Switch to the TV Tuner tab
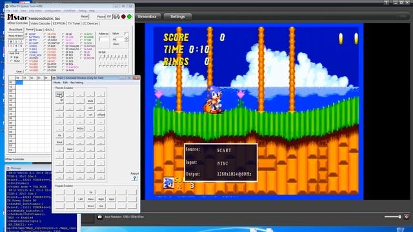This screenshot has height=232, width=413. coord(74,23)
